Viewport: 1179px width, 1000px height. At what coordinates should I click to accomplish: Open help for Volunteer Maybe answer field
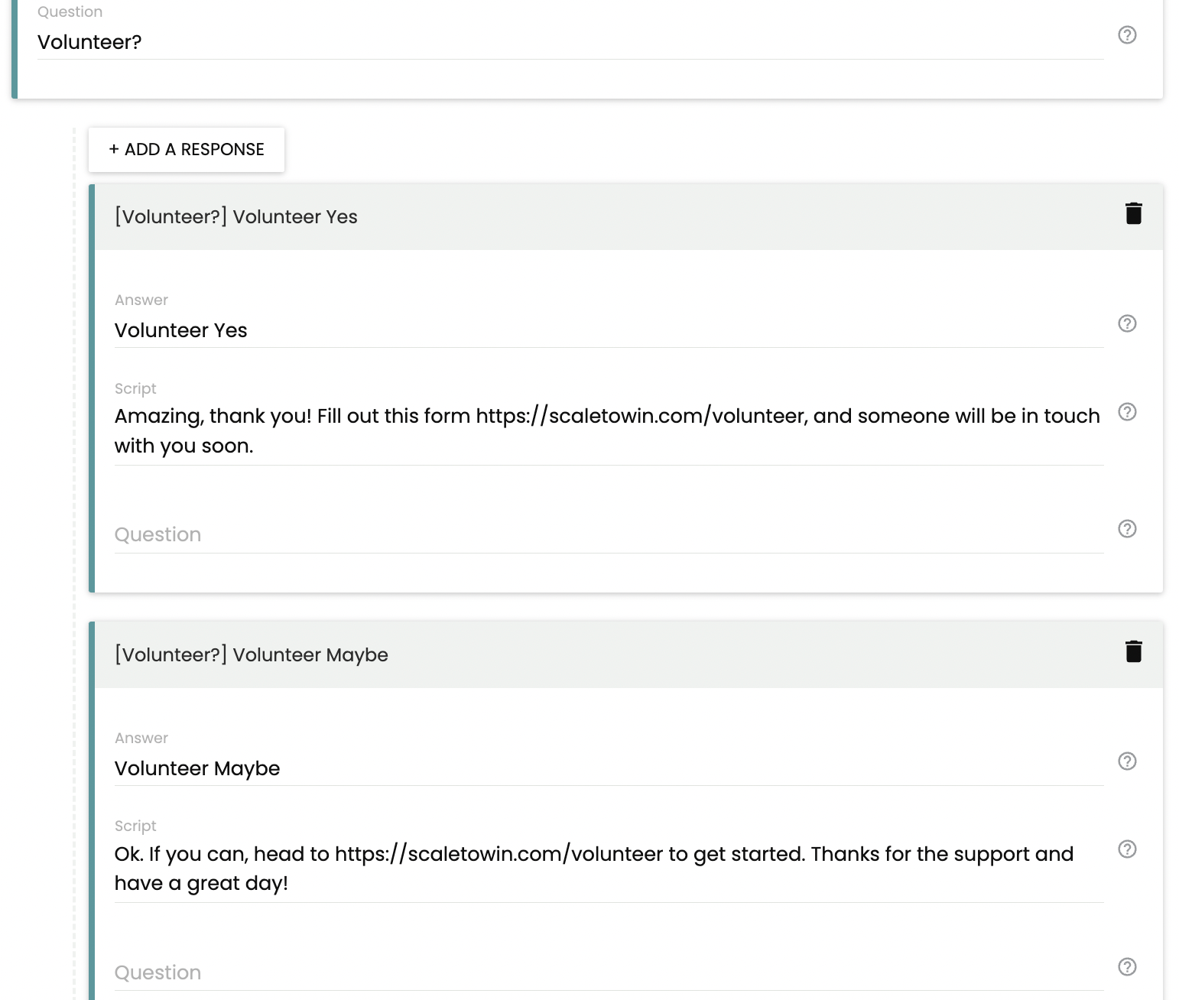click(1127, 761)
